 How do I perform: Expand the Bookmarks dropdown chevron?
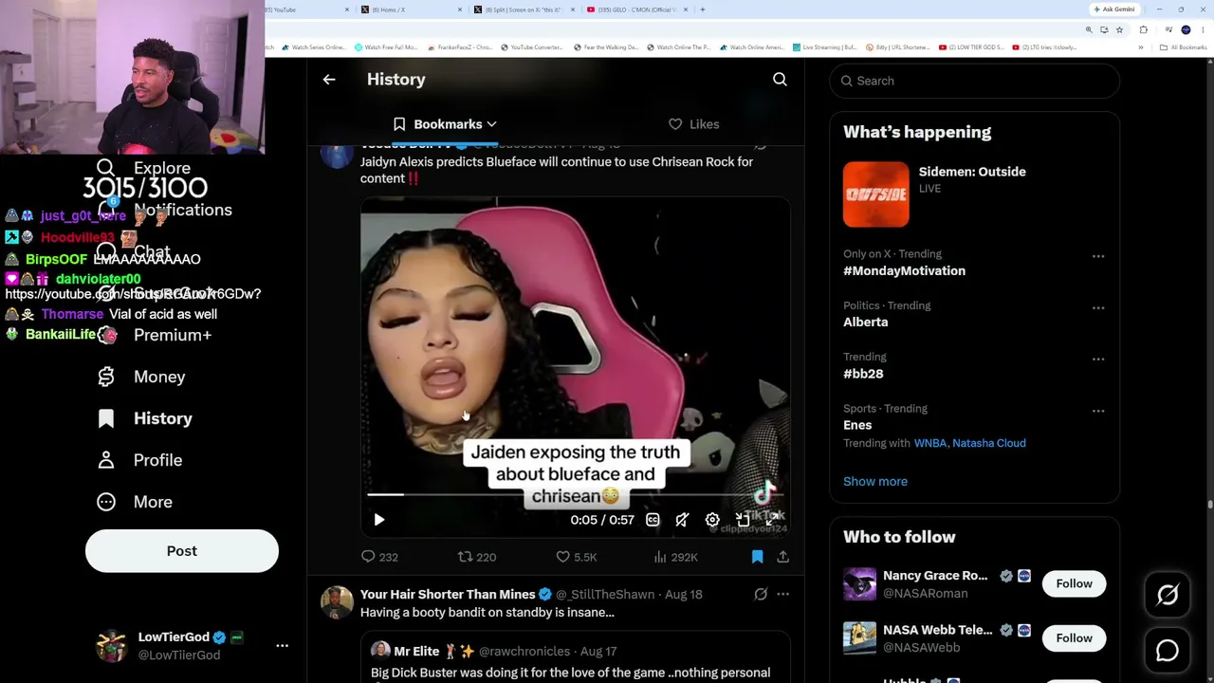click(x=491, y=124)
